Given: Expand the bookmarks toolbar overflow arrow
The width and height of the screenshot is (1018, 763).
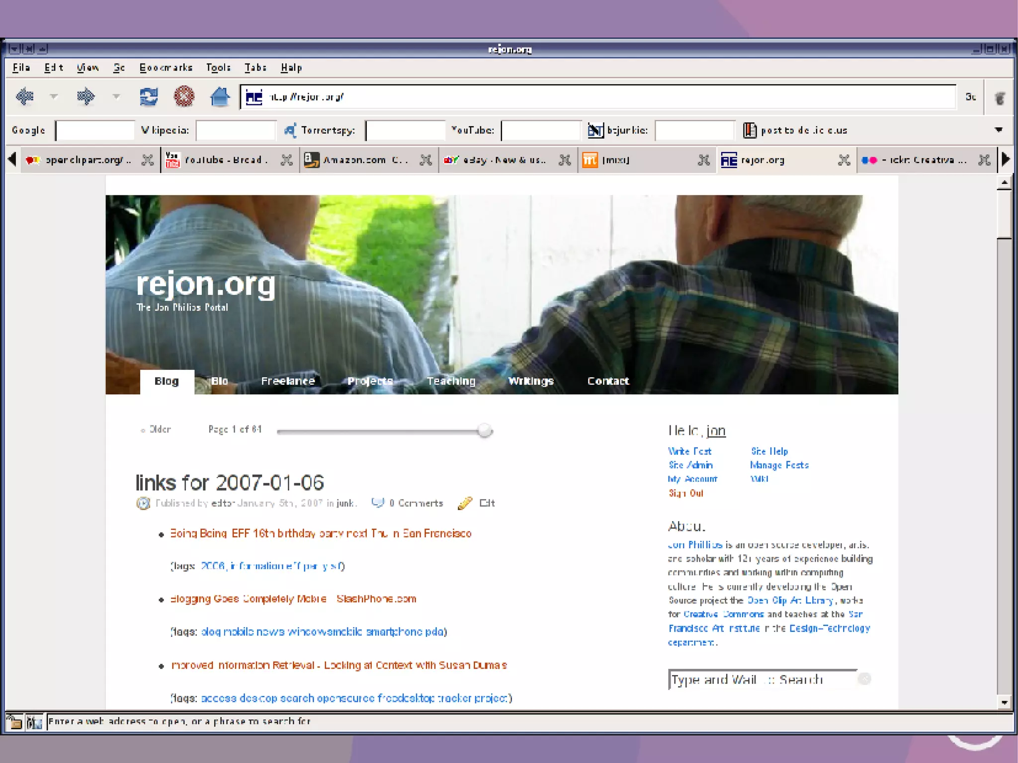Looking at the screenshot, I should coord(999,130).
